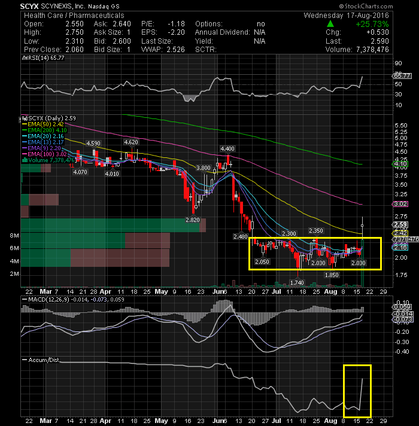The image size is (419, 426).
Task: Click the -0.073 MACD signal tag
Action: (x=403, y=319)
